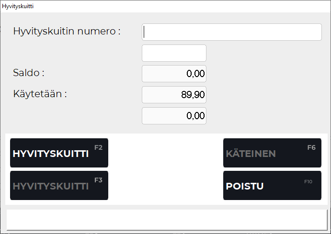Click the 0,00 field below Käytetään
The image size is (331, 234).
click(174, 116)
